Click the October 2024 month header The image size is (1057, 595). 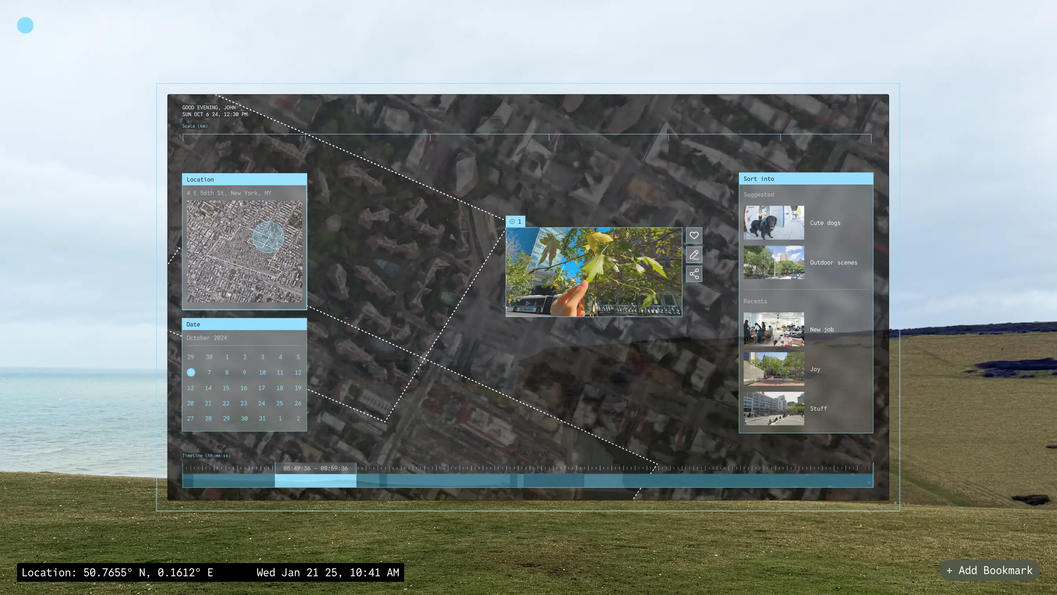click(x=207, y=338)
